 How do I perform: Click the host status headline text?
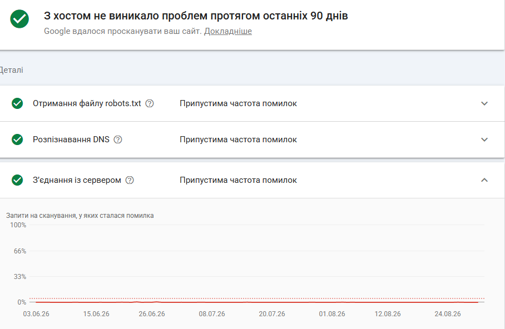[x=196, y=16]
